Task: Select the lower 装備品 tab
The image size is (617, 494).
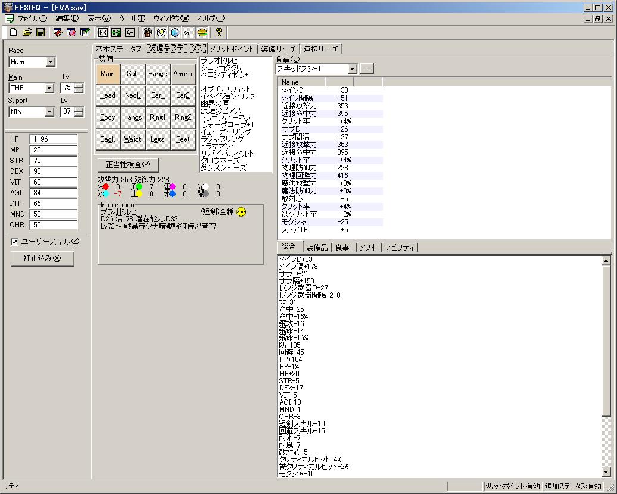Action: tap(317, 248)
